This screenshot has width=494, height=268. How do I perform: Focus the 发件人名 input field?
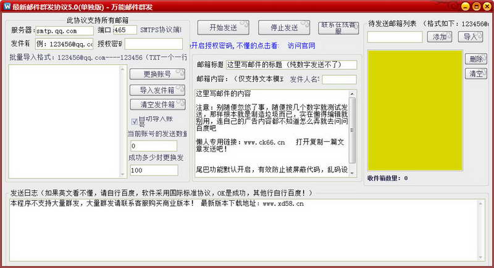point(339,79)
